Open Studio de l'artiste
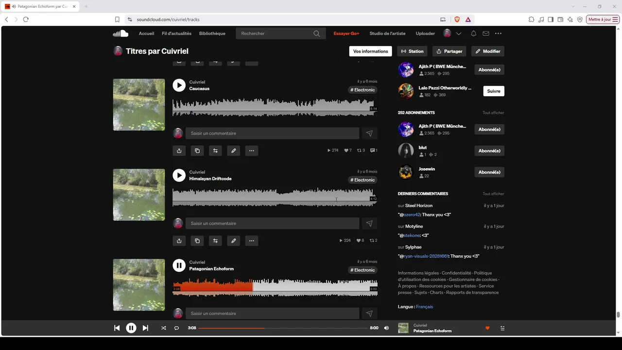This screenshot has width=622, height=350. [387, 34]
